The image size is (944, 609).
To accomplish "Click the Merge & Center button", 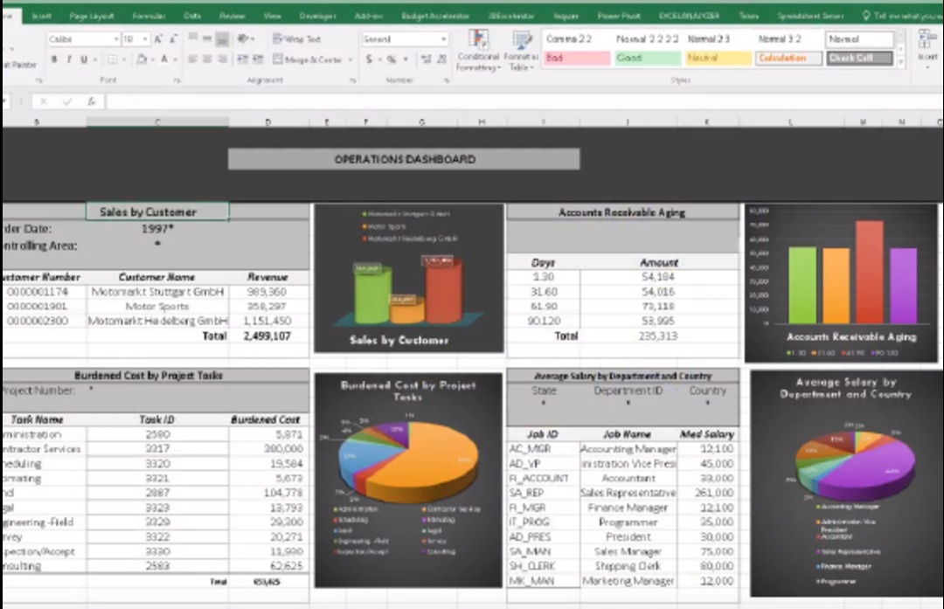I will pos(307,59).
